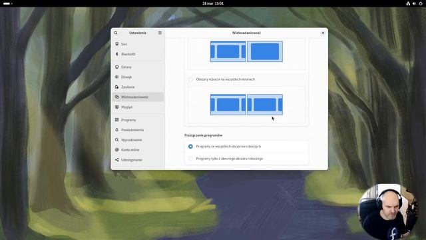Image resolution: width=426 pixels, height=240 pixels.
Task: Click the Sieć network icon
Action: coord(117,44)
